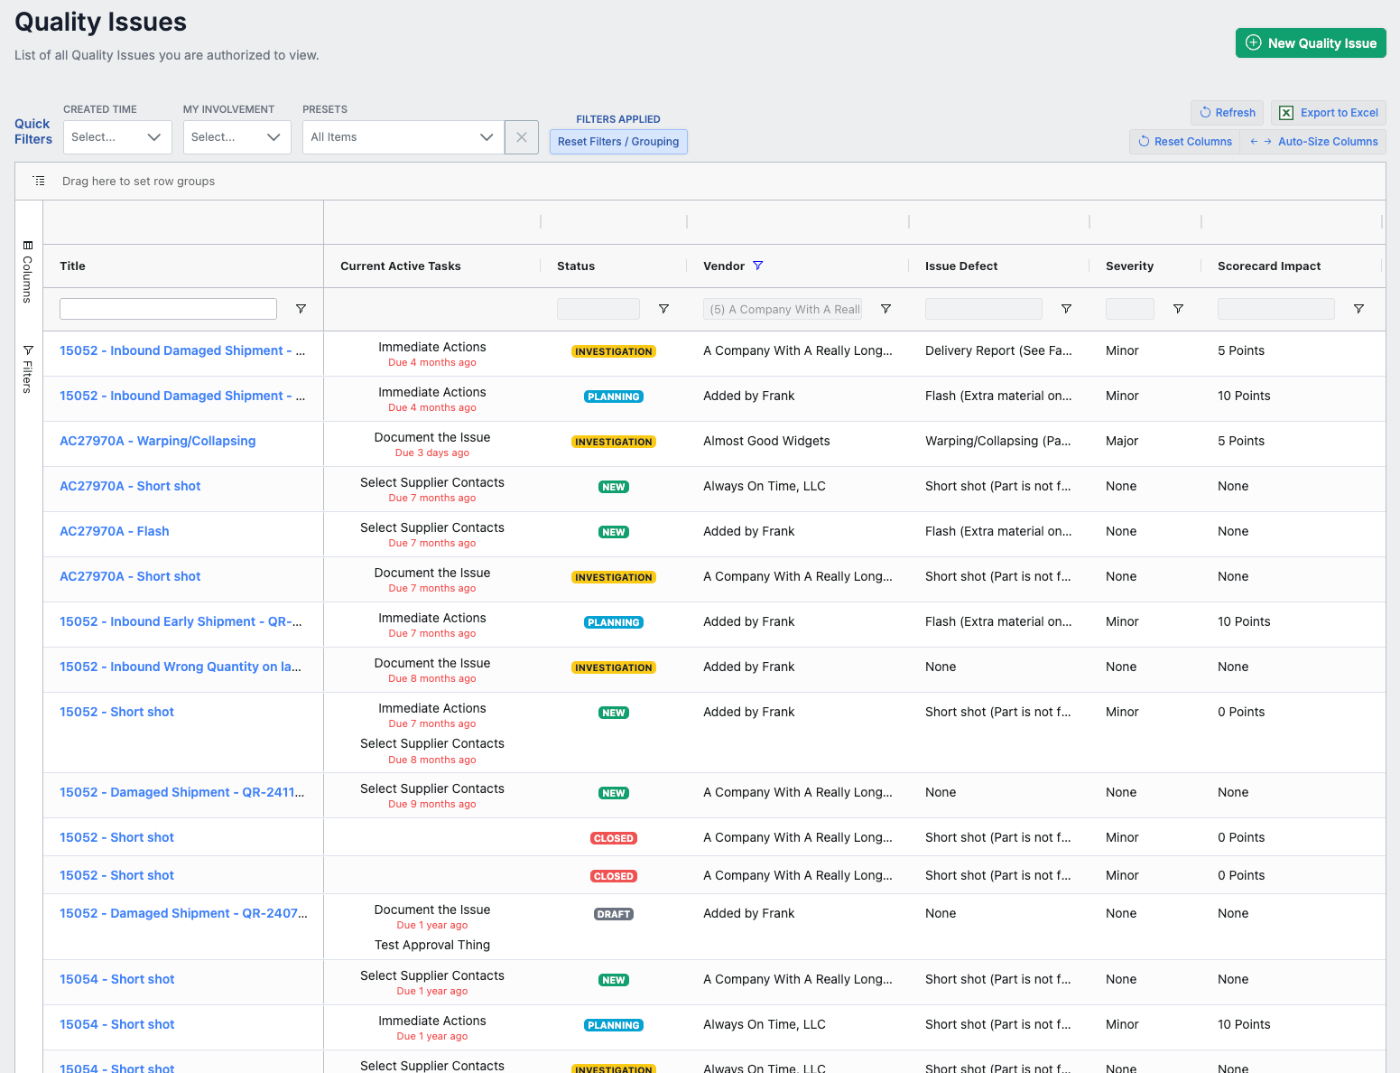Open Severity filter funnel icon
The height and width of the screenshot is (1073, 1400).
point(1178,309)
